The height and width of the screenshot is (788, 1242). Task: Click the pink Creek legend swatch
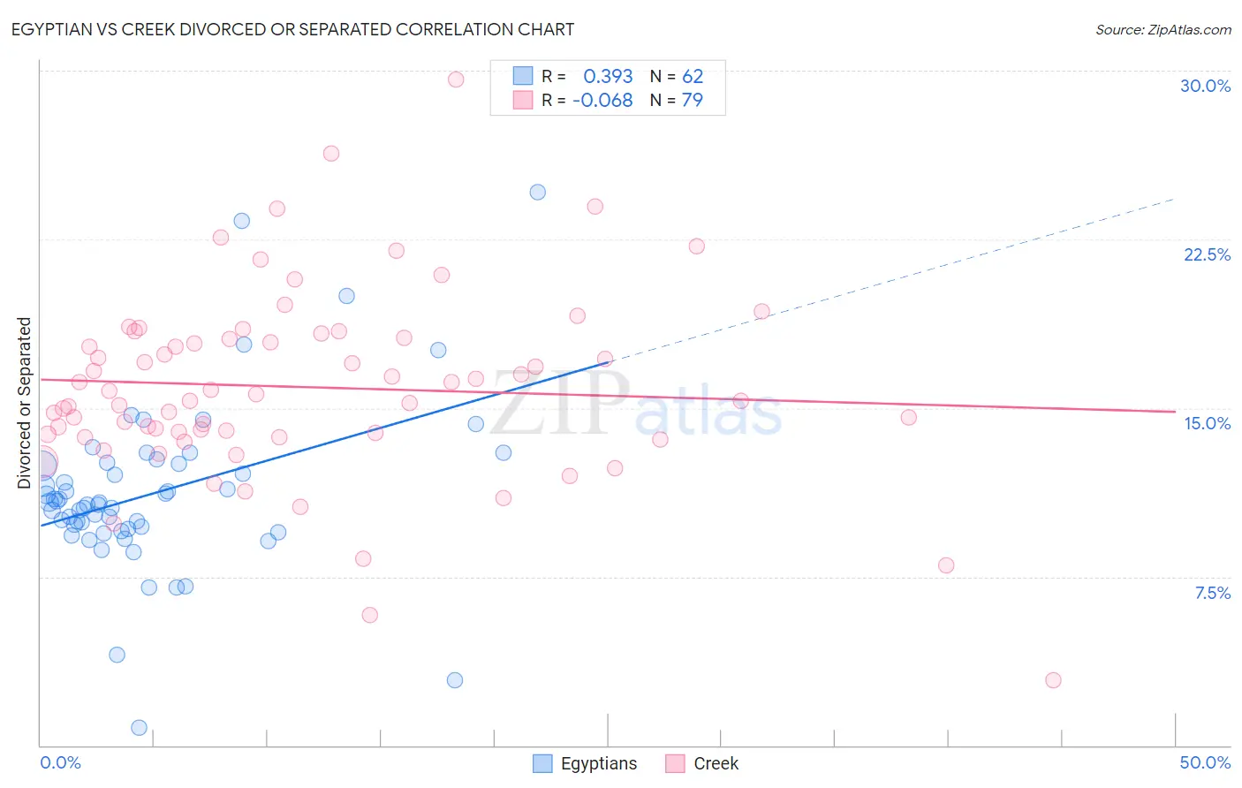coord(675,763)
